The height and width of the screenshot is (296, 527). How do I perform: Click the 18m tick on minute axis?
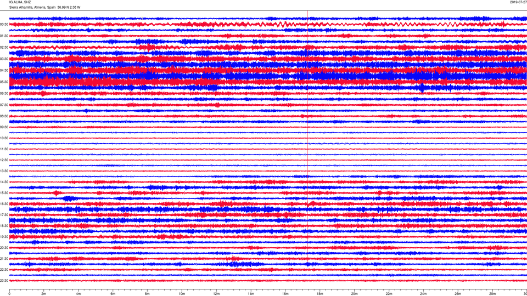(x=320, y=294)
